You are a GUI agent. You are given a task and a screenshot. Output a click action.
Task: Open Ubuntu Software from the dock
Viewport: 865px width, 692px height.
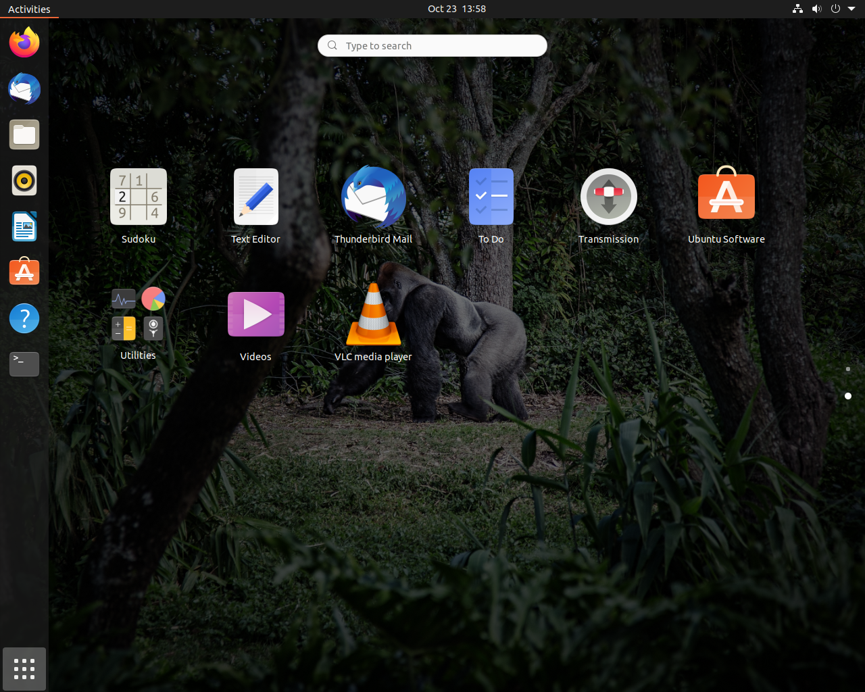pyautogui.click(x=24, y=272)
